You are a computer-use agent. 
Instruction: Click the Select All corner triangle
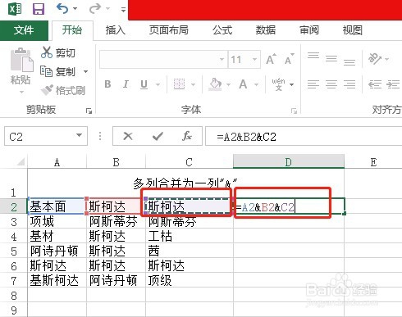click(21, 162)
